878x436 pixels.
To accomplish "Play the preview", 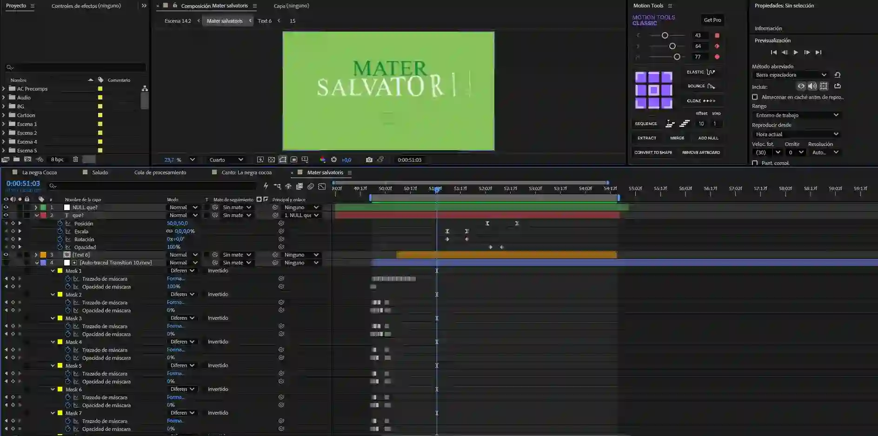I will (796, 53).
